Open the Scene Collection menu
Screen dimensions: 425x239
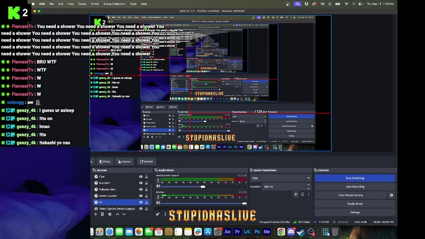click(x=114, y=4)
